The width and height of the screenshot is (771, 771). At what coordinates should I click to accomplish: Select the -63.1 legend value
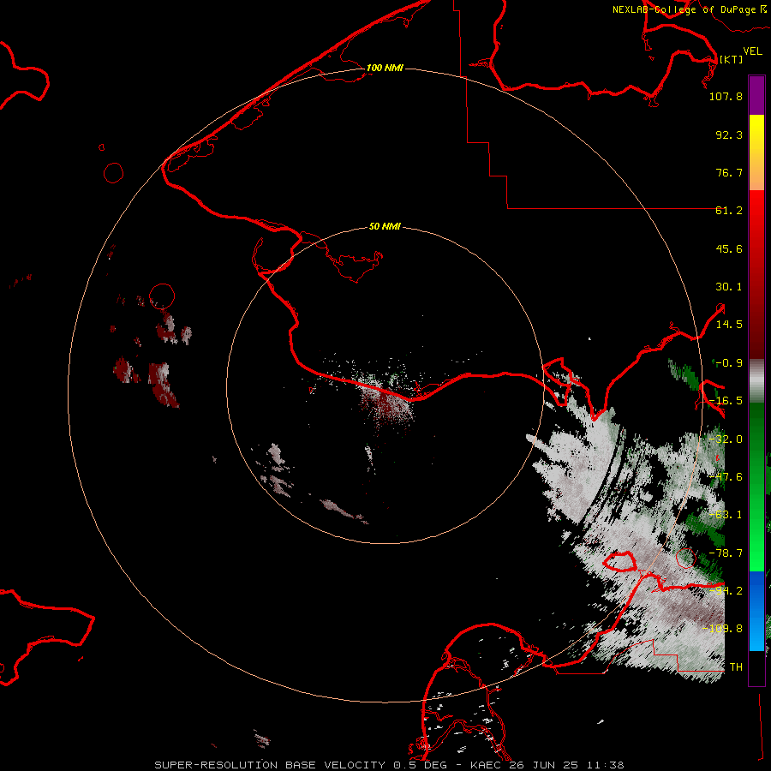[x=726, y=515]
